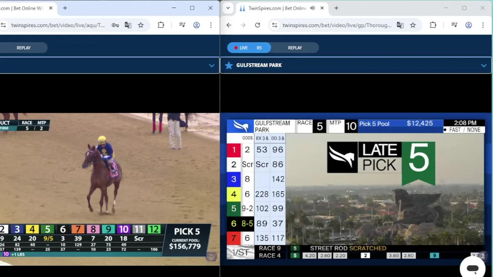The height and width of the screenshot is (277, 493).
Task: Select the right window TwinSpires tab title
Action: [x=277, y=8]
